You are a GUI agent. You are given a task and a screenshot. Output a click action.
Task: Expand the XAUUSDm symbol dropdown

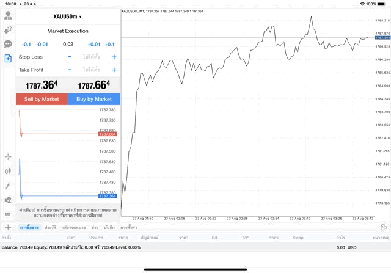(68, 16)
